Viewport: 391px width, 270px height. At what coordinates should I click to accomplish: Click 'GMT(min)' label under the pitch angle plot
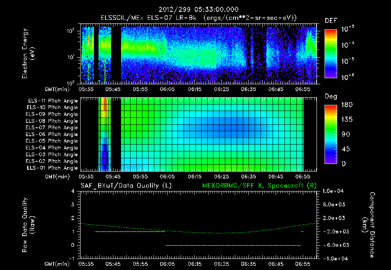(57, 177)
